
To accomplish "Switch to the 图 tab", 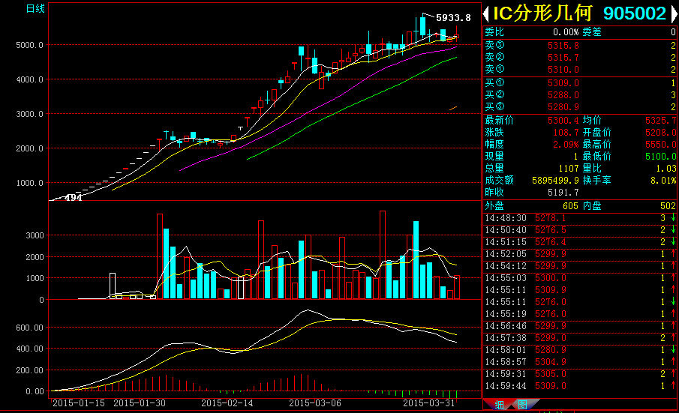I will click(523, 405).
